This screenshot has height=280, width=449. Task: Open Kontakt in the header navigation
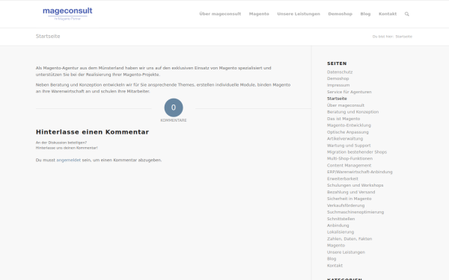[388, 14]
